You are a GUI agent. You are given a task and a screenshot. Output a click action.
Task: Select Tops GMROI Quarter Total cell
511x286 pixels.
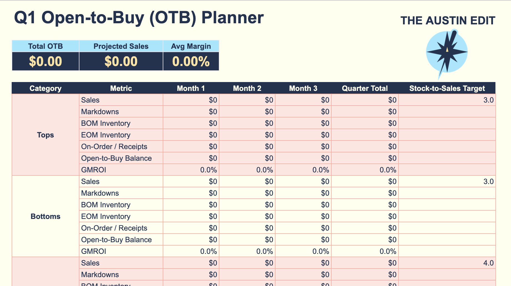(365, 170)
